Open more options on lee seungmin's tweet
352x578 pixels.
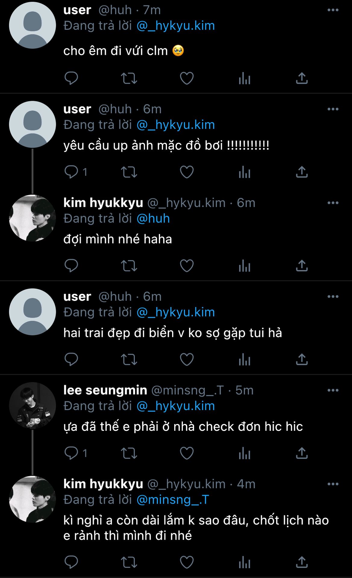(333, 390)
